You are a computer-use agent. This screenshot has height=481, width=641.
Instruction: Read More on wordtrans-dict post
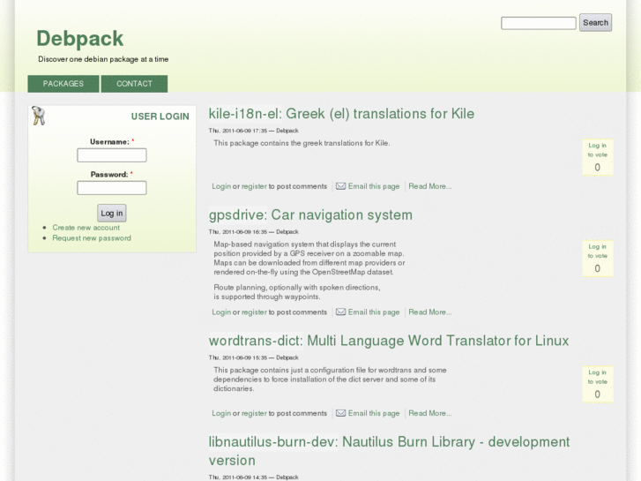tap(430, 413)
